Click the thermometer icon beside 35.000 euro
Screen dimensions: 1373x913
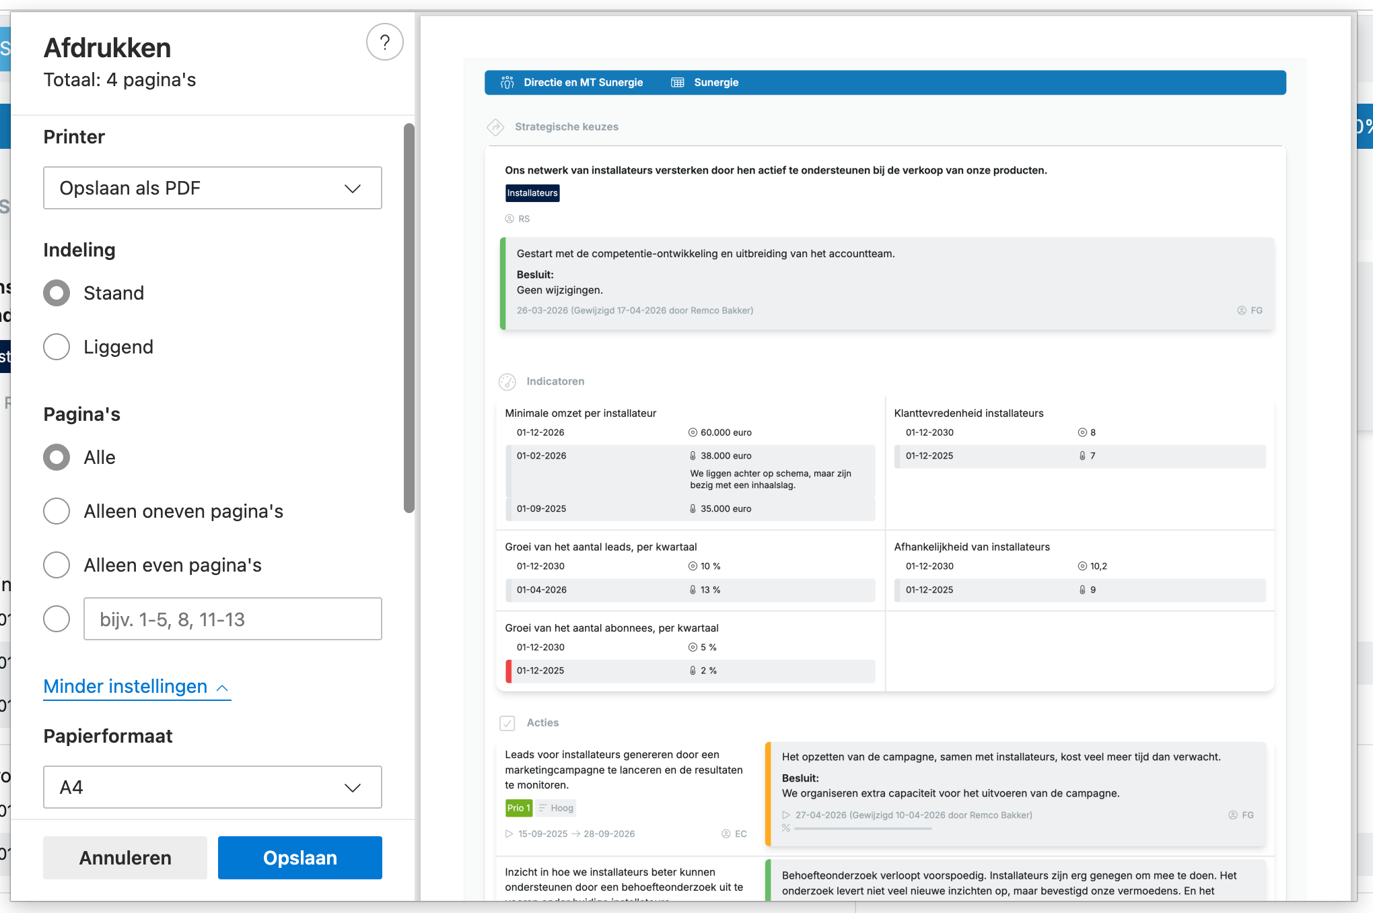[x=693, y=509]
